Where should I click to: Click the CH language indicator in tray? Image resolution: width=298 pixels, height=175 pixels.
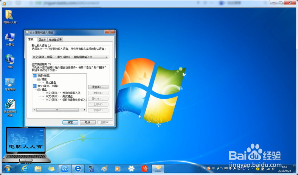[204, 168]
